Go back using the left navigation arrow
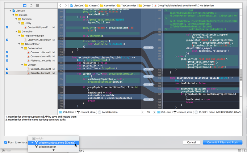The height and width of the screenshot is (153, 247). (61, 6)
